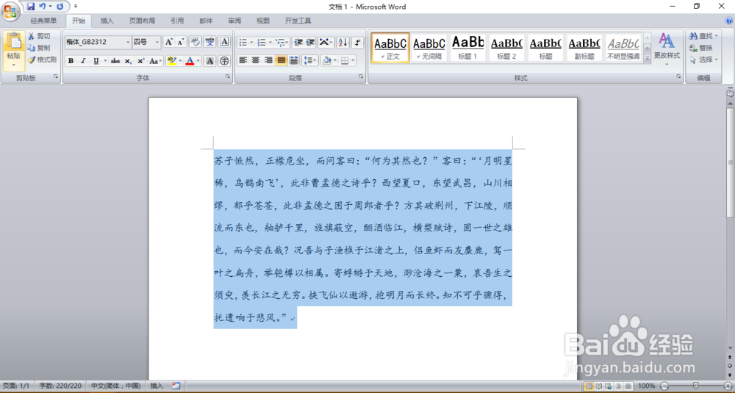Viewport: 735px width, 393px height.
Task: Decrease paragraph indent
Action: tap(298, 43)
